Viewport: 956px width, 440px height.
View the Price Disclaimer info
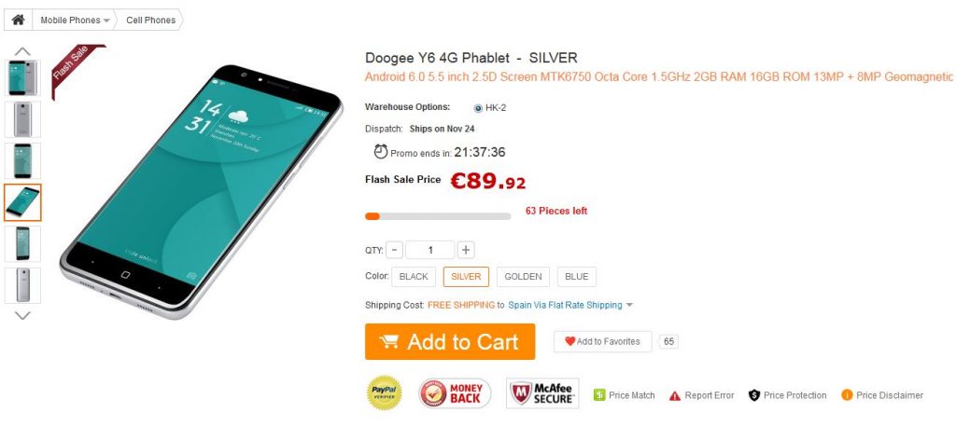coord(882,395)
